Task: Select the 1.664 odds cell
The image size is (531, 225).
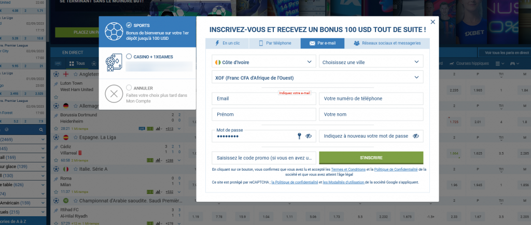Action: tap(453, 154)
